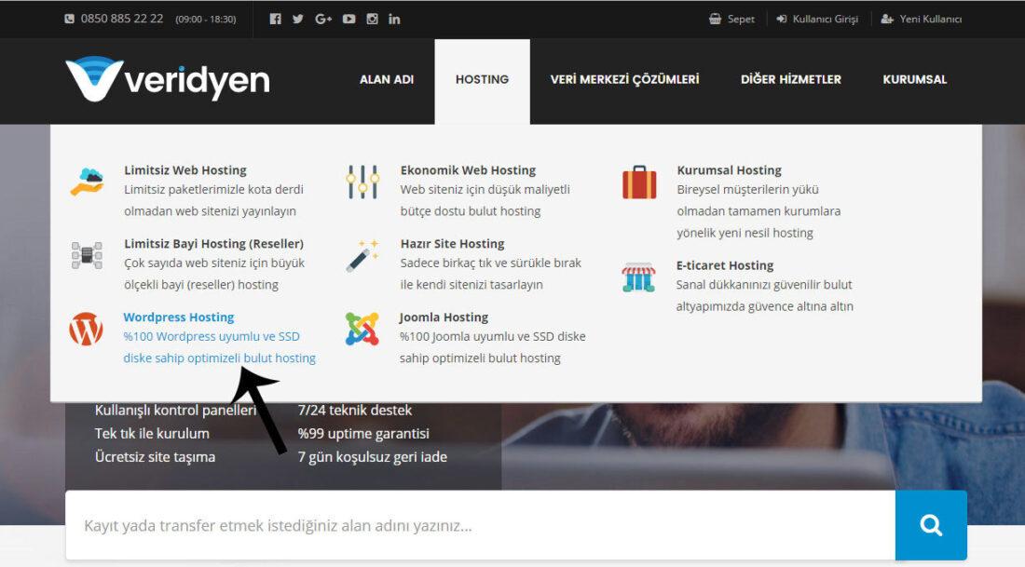This screenshot has width=1025, height=567.
Task: Click the Joomla logo icon
Action: click(x=362, y=329)
